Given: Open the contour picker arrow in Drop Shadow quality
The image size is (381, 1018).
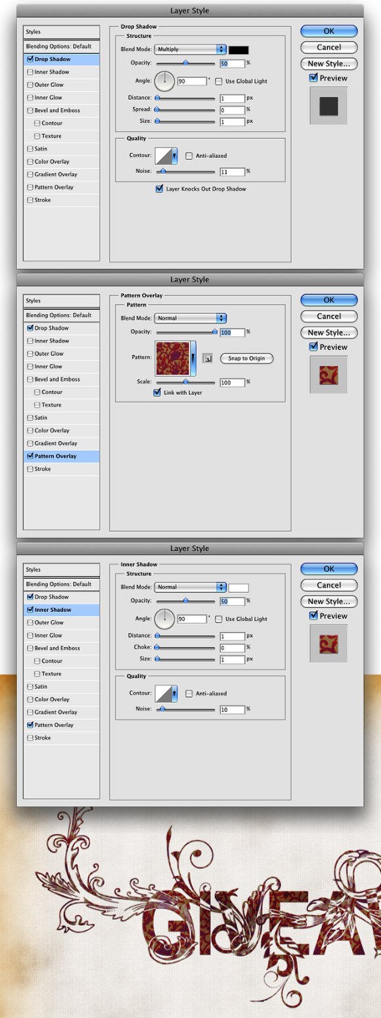Looking at the screenshot, I should pos(175,156).
